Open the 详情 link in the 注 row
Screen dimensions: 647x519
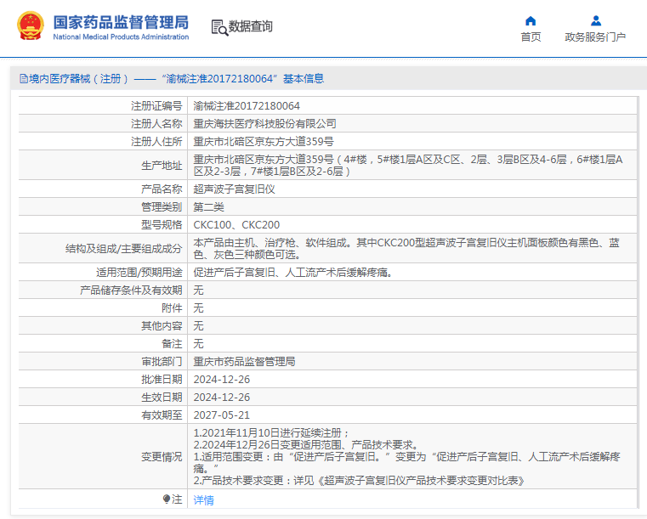[203, 500]
